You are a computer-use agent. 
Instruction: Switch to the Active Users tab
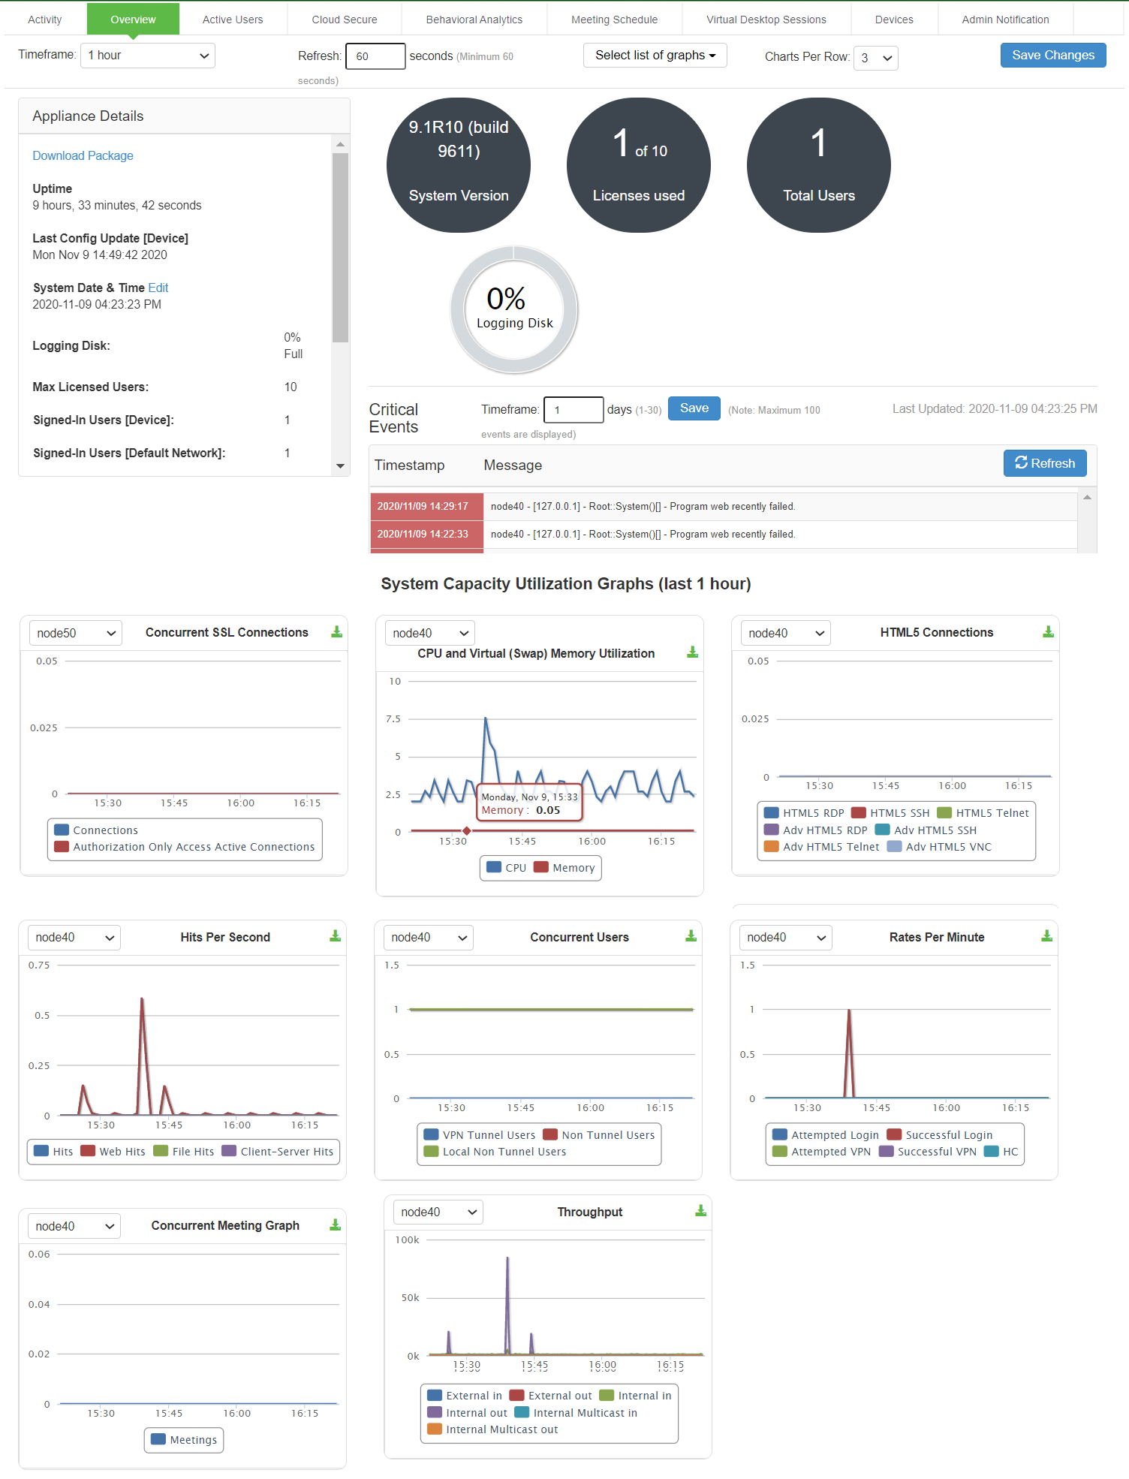pyautogui.click(x=233, y=20)
